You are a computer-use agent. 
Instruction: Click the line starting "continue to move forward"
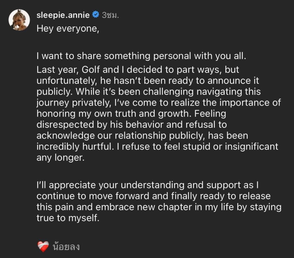pyautogui.click(x=154, y=196)
